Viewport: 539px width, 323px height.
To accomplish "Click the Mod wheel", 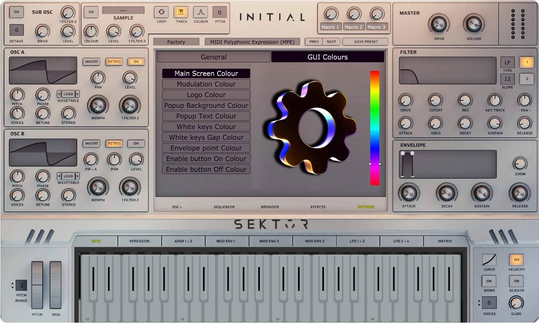I will point(55,285).
